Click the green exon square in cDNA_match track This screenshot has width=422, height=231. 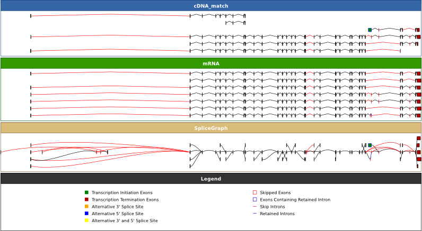(370, 30)
